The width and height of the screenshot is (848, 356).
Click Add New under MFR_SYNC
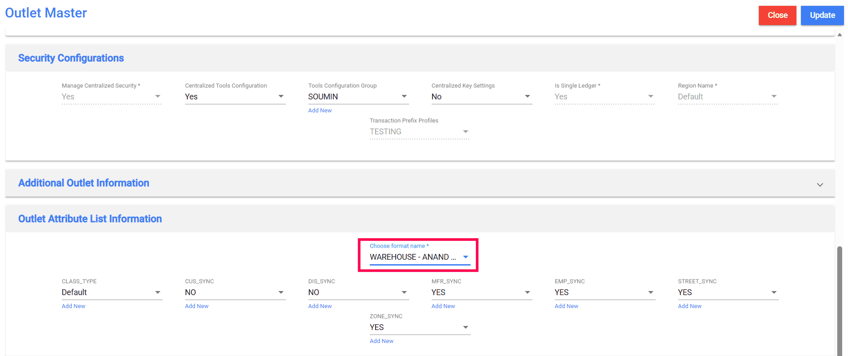point(443,306)
